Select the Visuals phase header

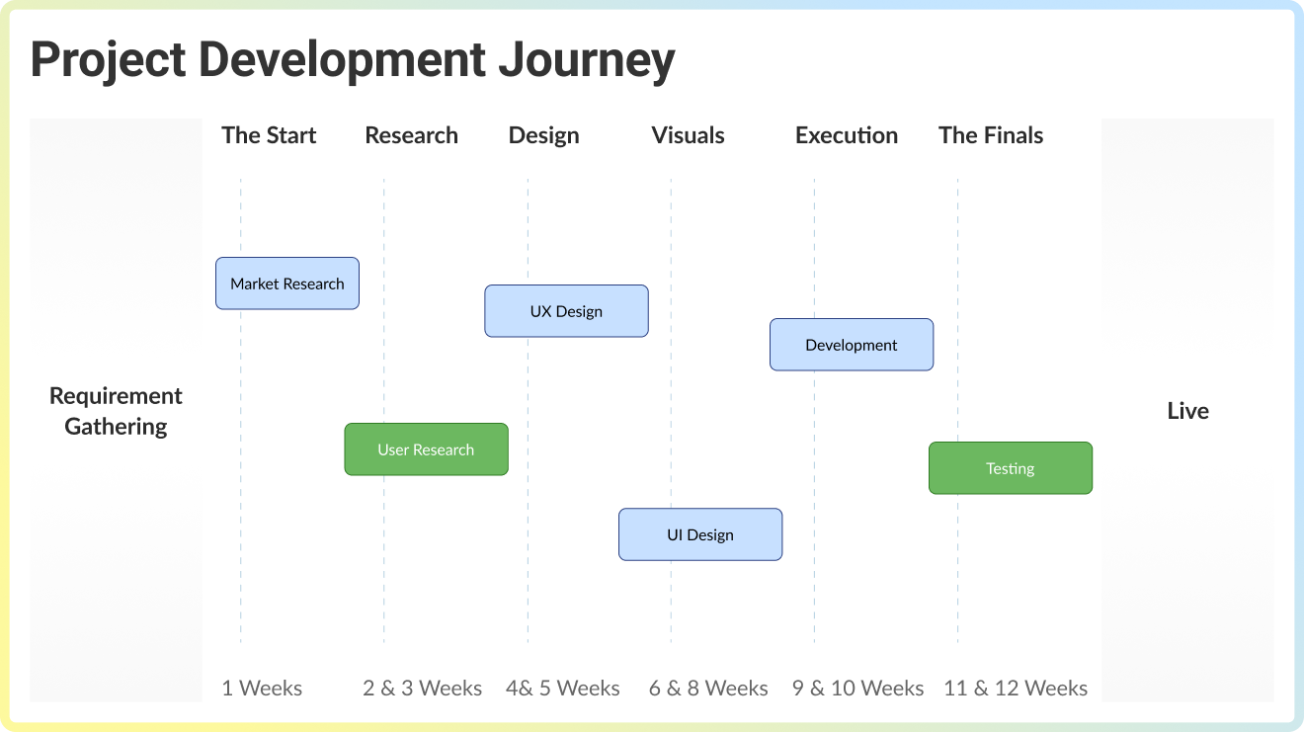(688, 135)
